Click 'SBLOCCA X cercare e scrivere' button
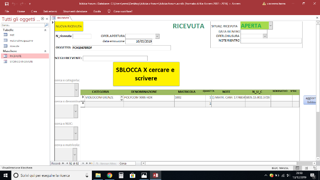This screenshot has height=180, width=320. pyautogui.click(x=146, y=74)
